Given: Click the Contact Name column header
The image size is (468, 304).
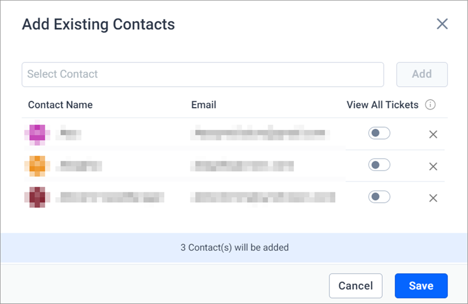Looking at the screenshot, I should 60,105.
